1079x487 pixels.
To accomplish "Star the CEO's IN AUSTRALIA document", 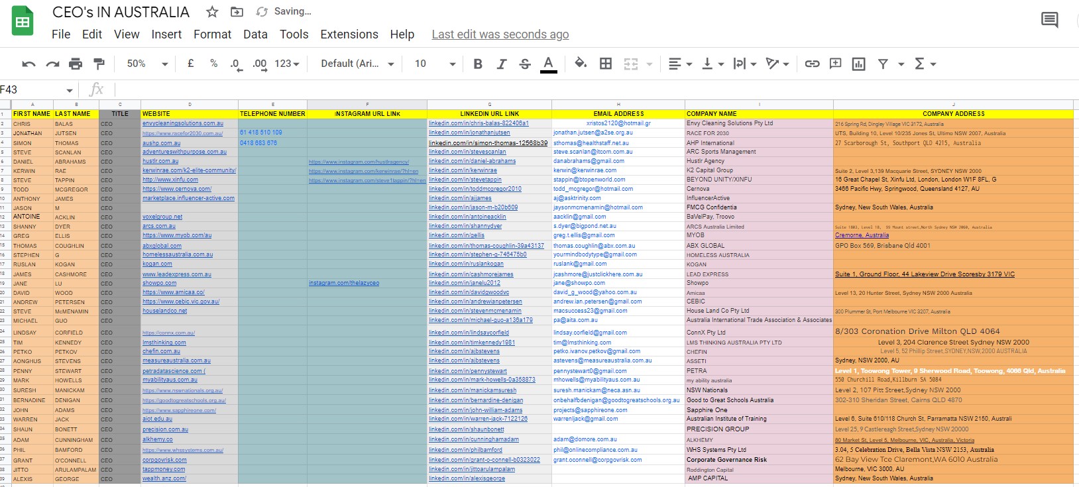I will (212, 12).
